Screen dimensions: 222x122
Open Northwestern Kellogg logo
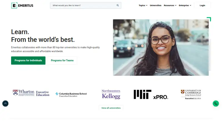pos(111,94)
